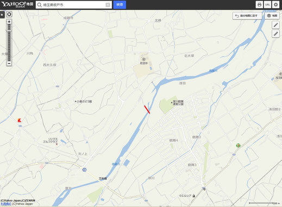The width and height of the screenshot is (282, 207).
Task: Click the Yahoo! Japan map logo
Action: 17,4
